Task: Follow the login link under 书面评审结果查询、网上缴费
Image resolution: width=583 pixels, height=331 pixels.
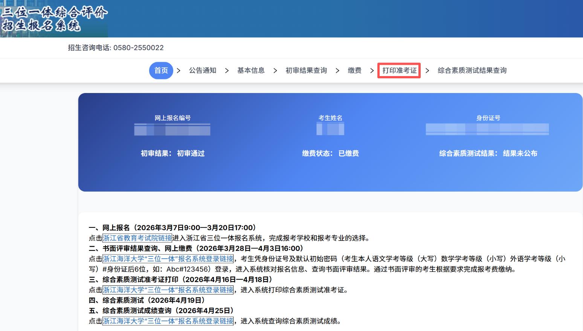Action: (168, 259)
